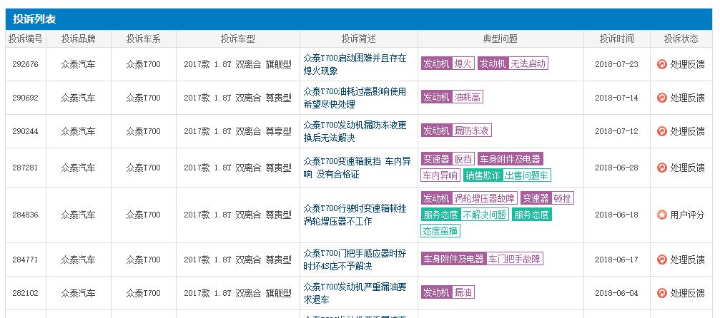The height and width of the screenshot is (318, 720).
Task: Click the 发动机 熄火 problem tag
Action: point(448,63)
